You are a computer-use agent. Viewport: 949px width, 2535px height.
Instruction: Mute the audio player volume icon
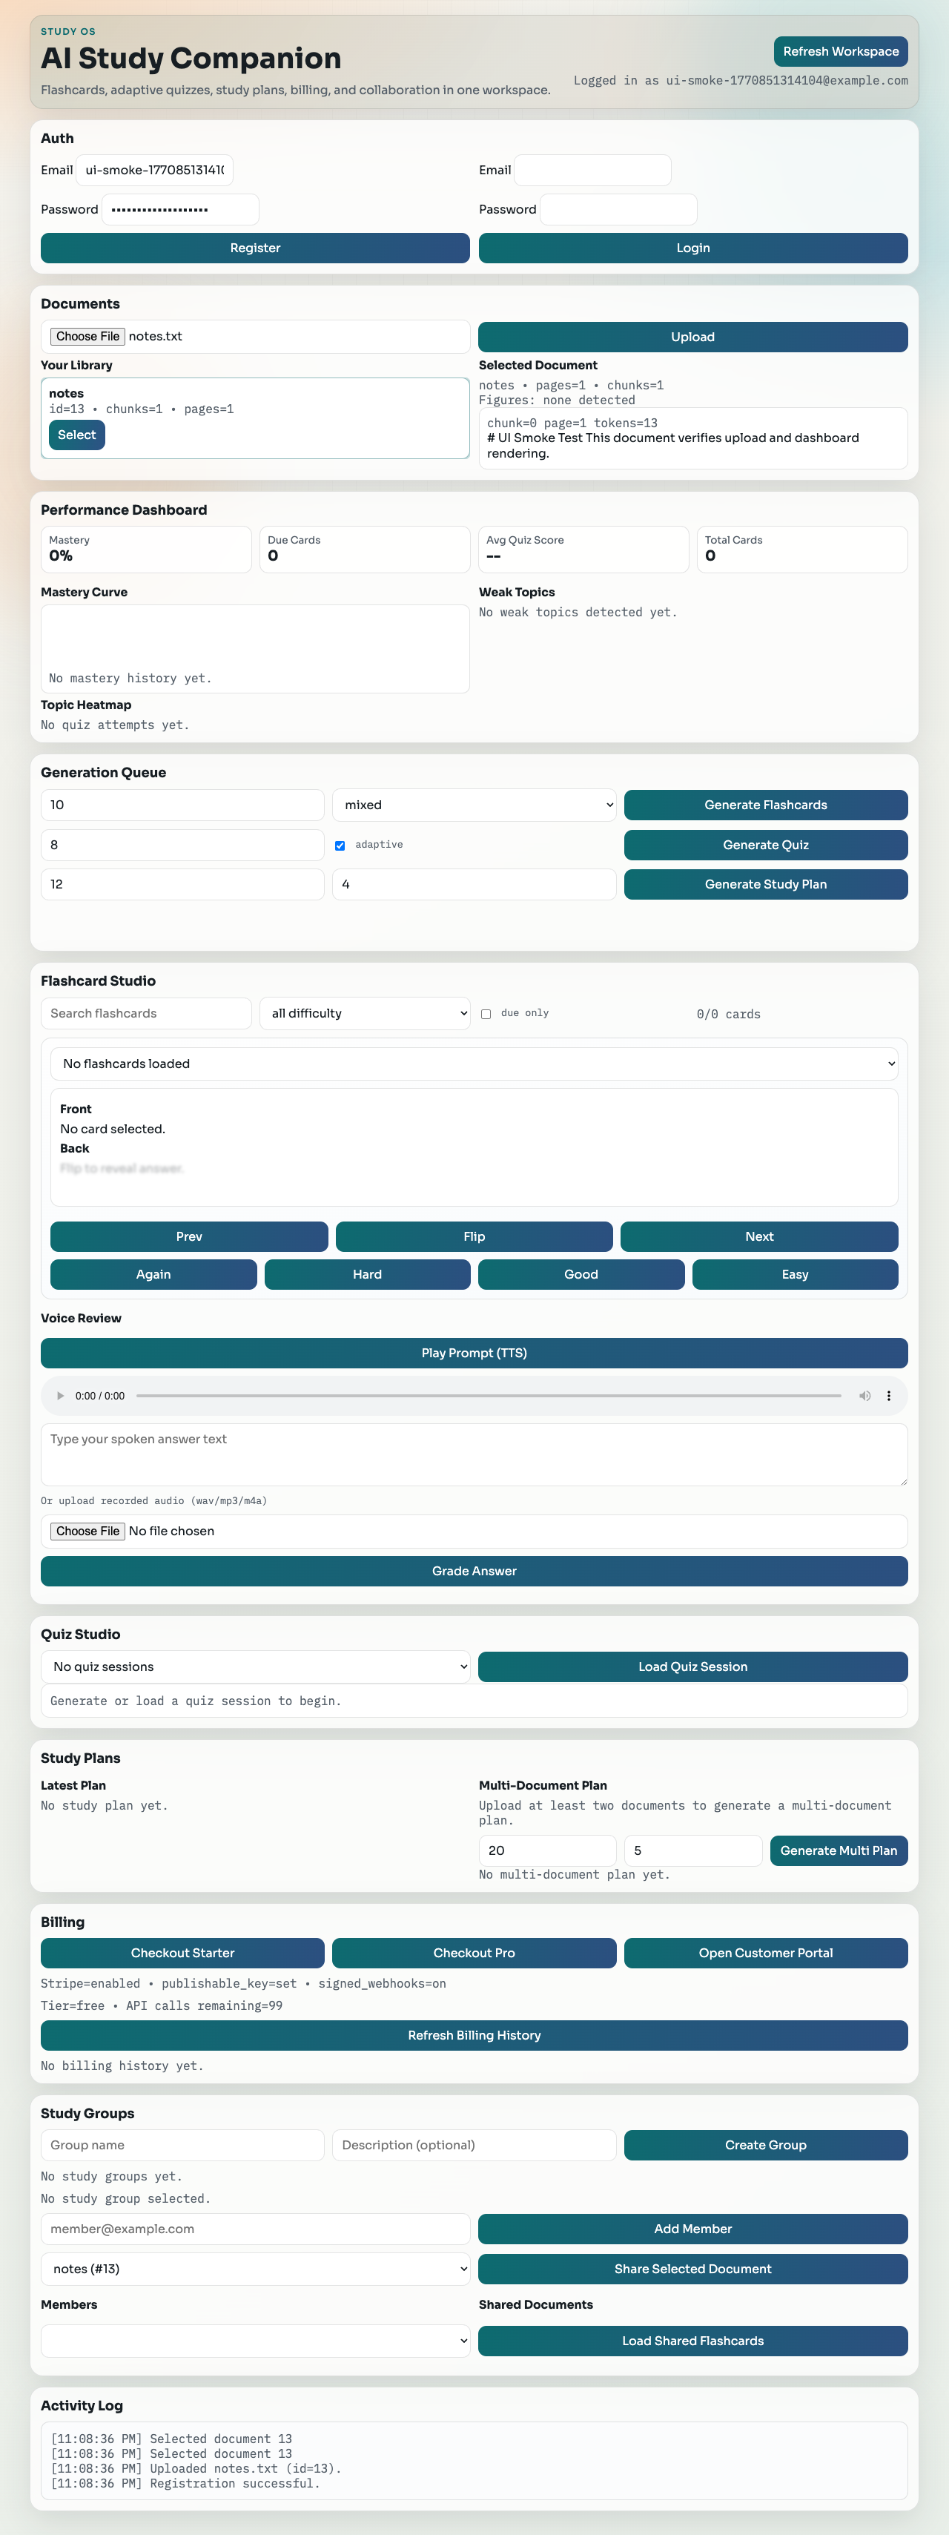point(864,1395)
